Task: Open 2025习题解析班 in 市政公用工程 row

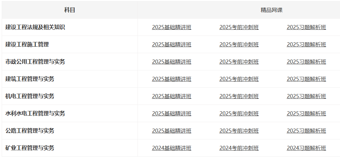Action: (x=306, y=62)
